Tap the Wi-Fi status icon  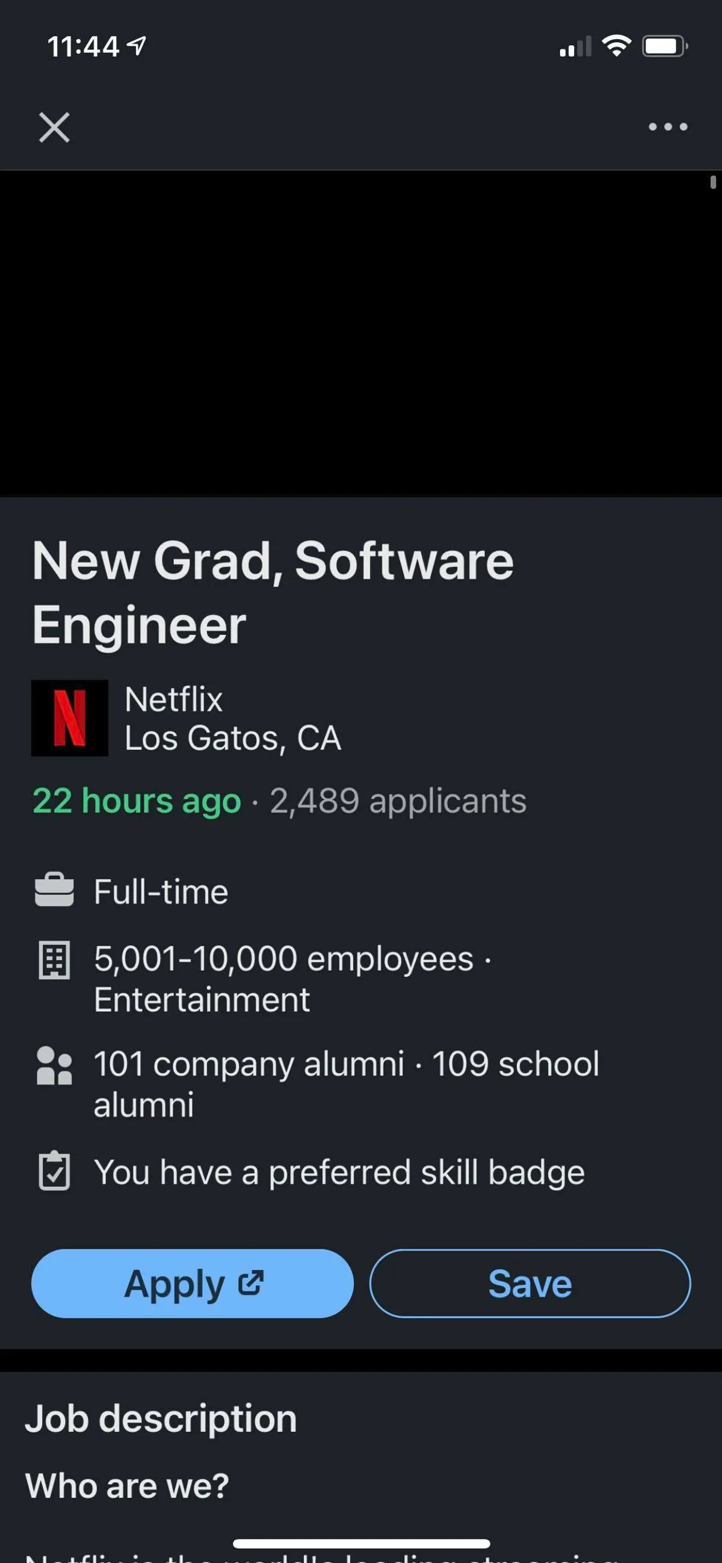tap(616, 46)
